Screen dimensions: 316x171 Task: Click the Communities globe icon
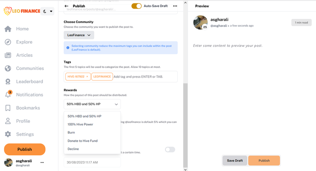pyautogui.click(x=8, y=68)
